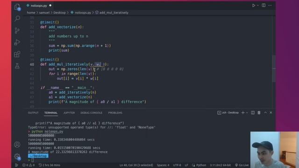Change indentation via 'Spaces: 4'
This screenshot has width=299, height=168.
(x=163, y=165)
